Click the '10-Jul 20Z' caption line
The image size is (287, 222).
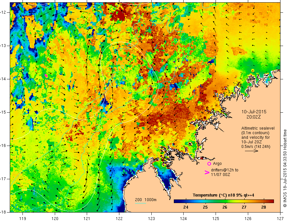pyautogui.click(x=251, y=142)
